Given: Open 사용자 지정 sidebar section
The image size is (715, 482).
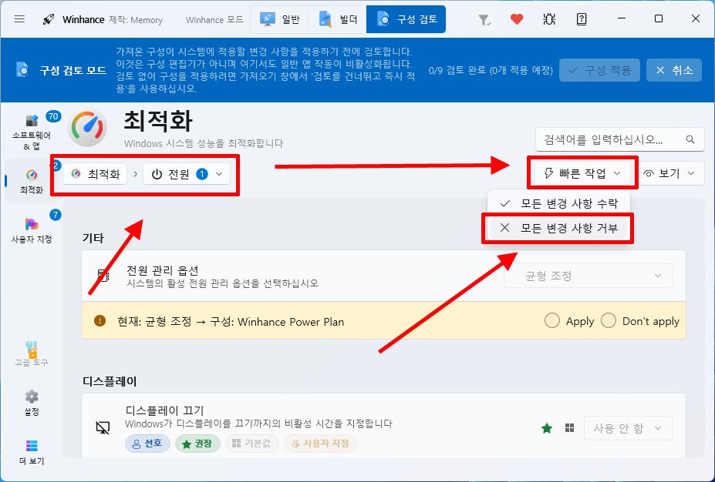Looking at the screenshot, I should pyautogui.click(x=32, y=231).
